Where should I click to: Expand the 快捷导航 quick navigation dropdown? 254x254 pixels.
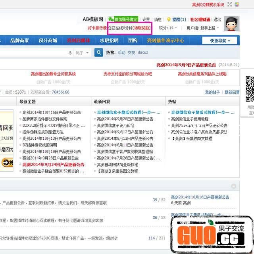pyautogui.click(x=219, y=40)
